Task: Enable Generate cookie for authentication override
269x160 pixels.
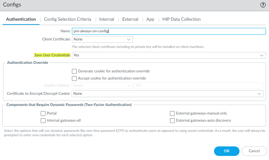Action: tap(75, 71)
